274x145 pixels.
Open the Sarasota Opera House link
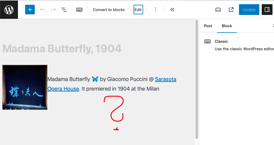166,79
